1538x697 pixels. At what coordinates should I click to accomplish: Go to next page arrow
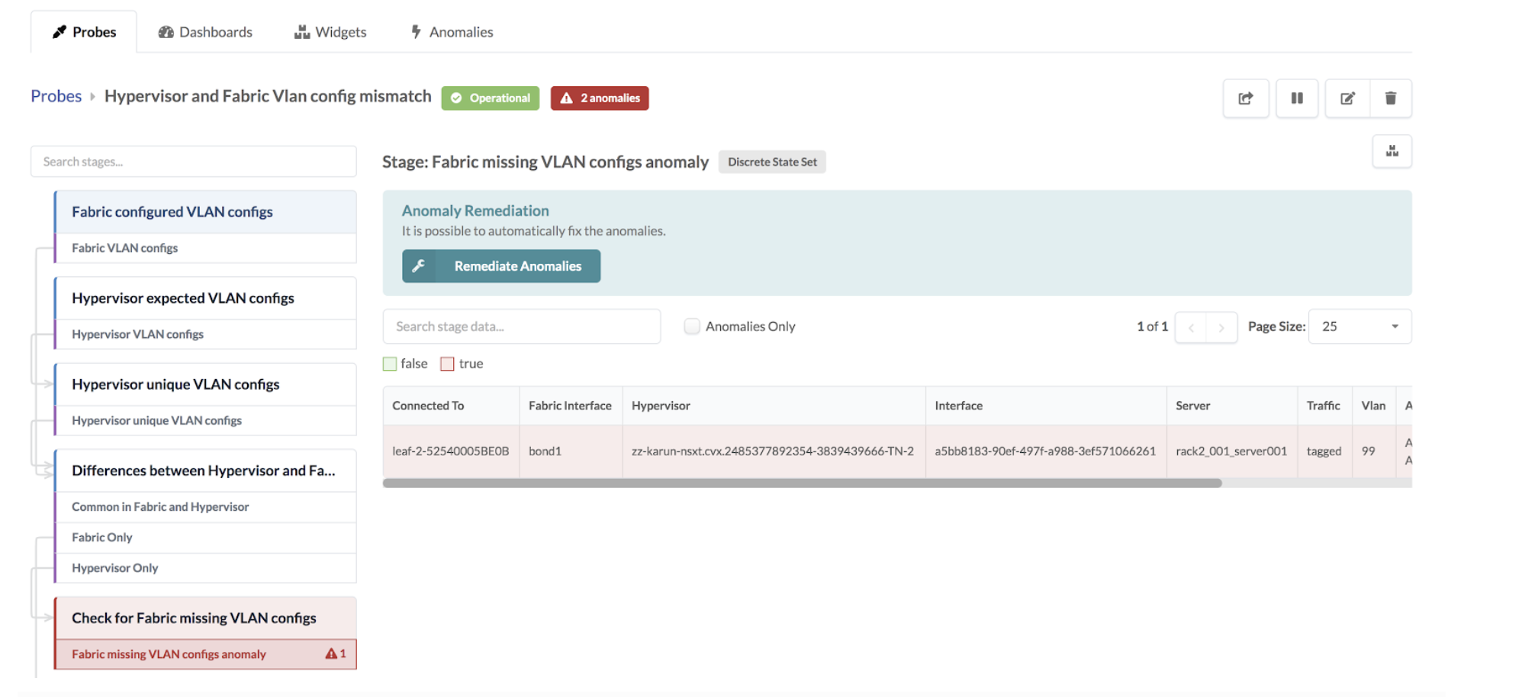click(x=1222, y=327)
